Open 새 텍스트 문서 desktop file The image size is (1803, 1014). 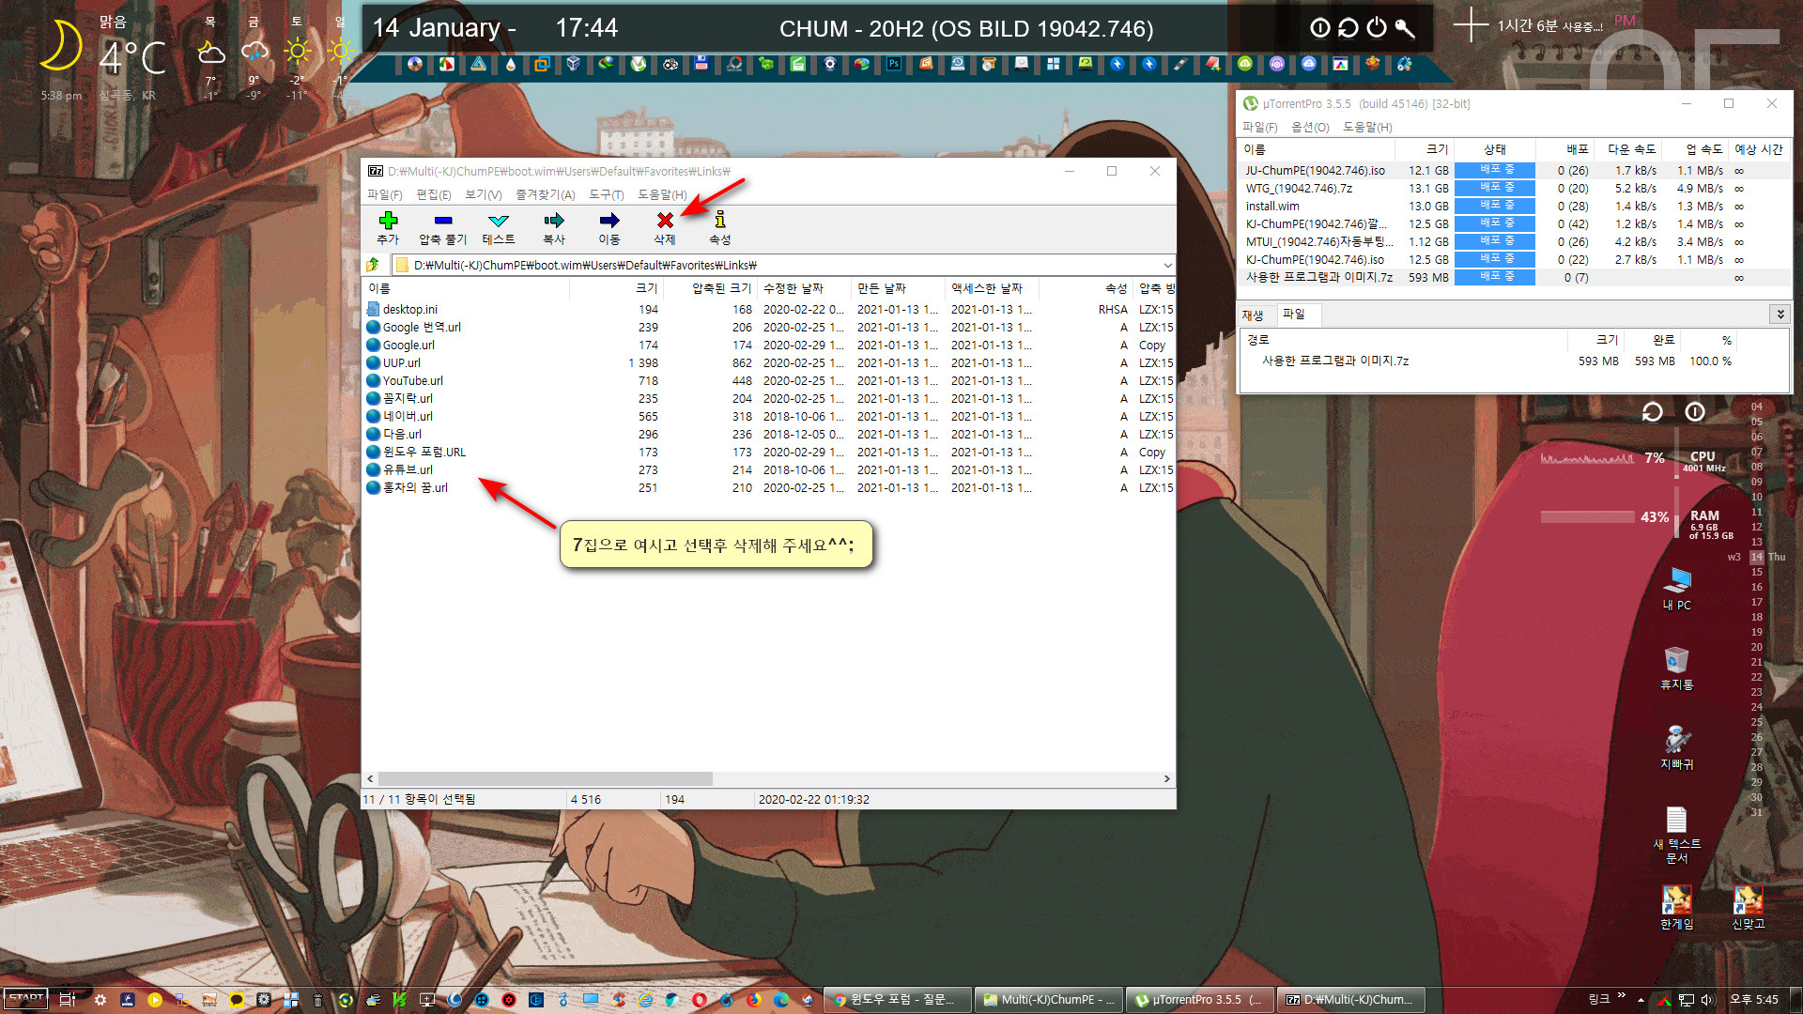[x=1677, y=835]
